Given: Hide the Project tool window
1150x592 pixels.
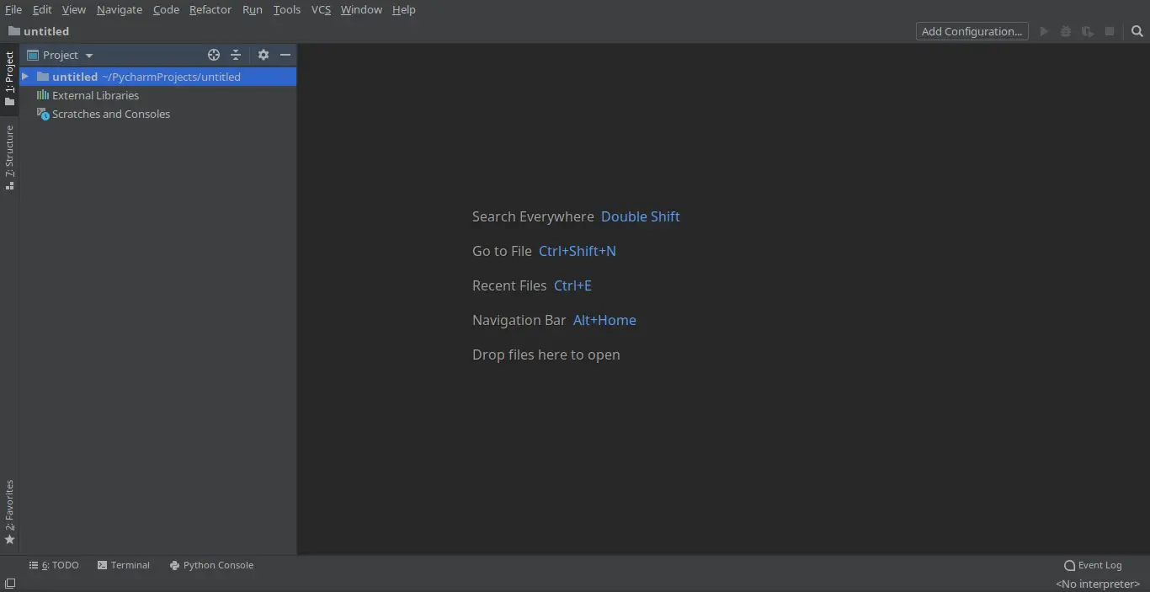Looking at the screenshot, I should [285, 55].
